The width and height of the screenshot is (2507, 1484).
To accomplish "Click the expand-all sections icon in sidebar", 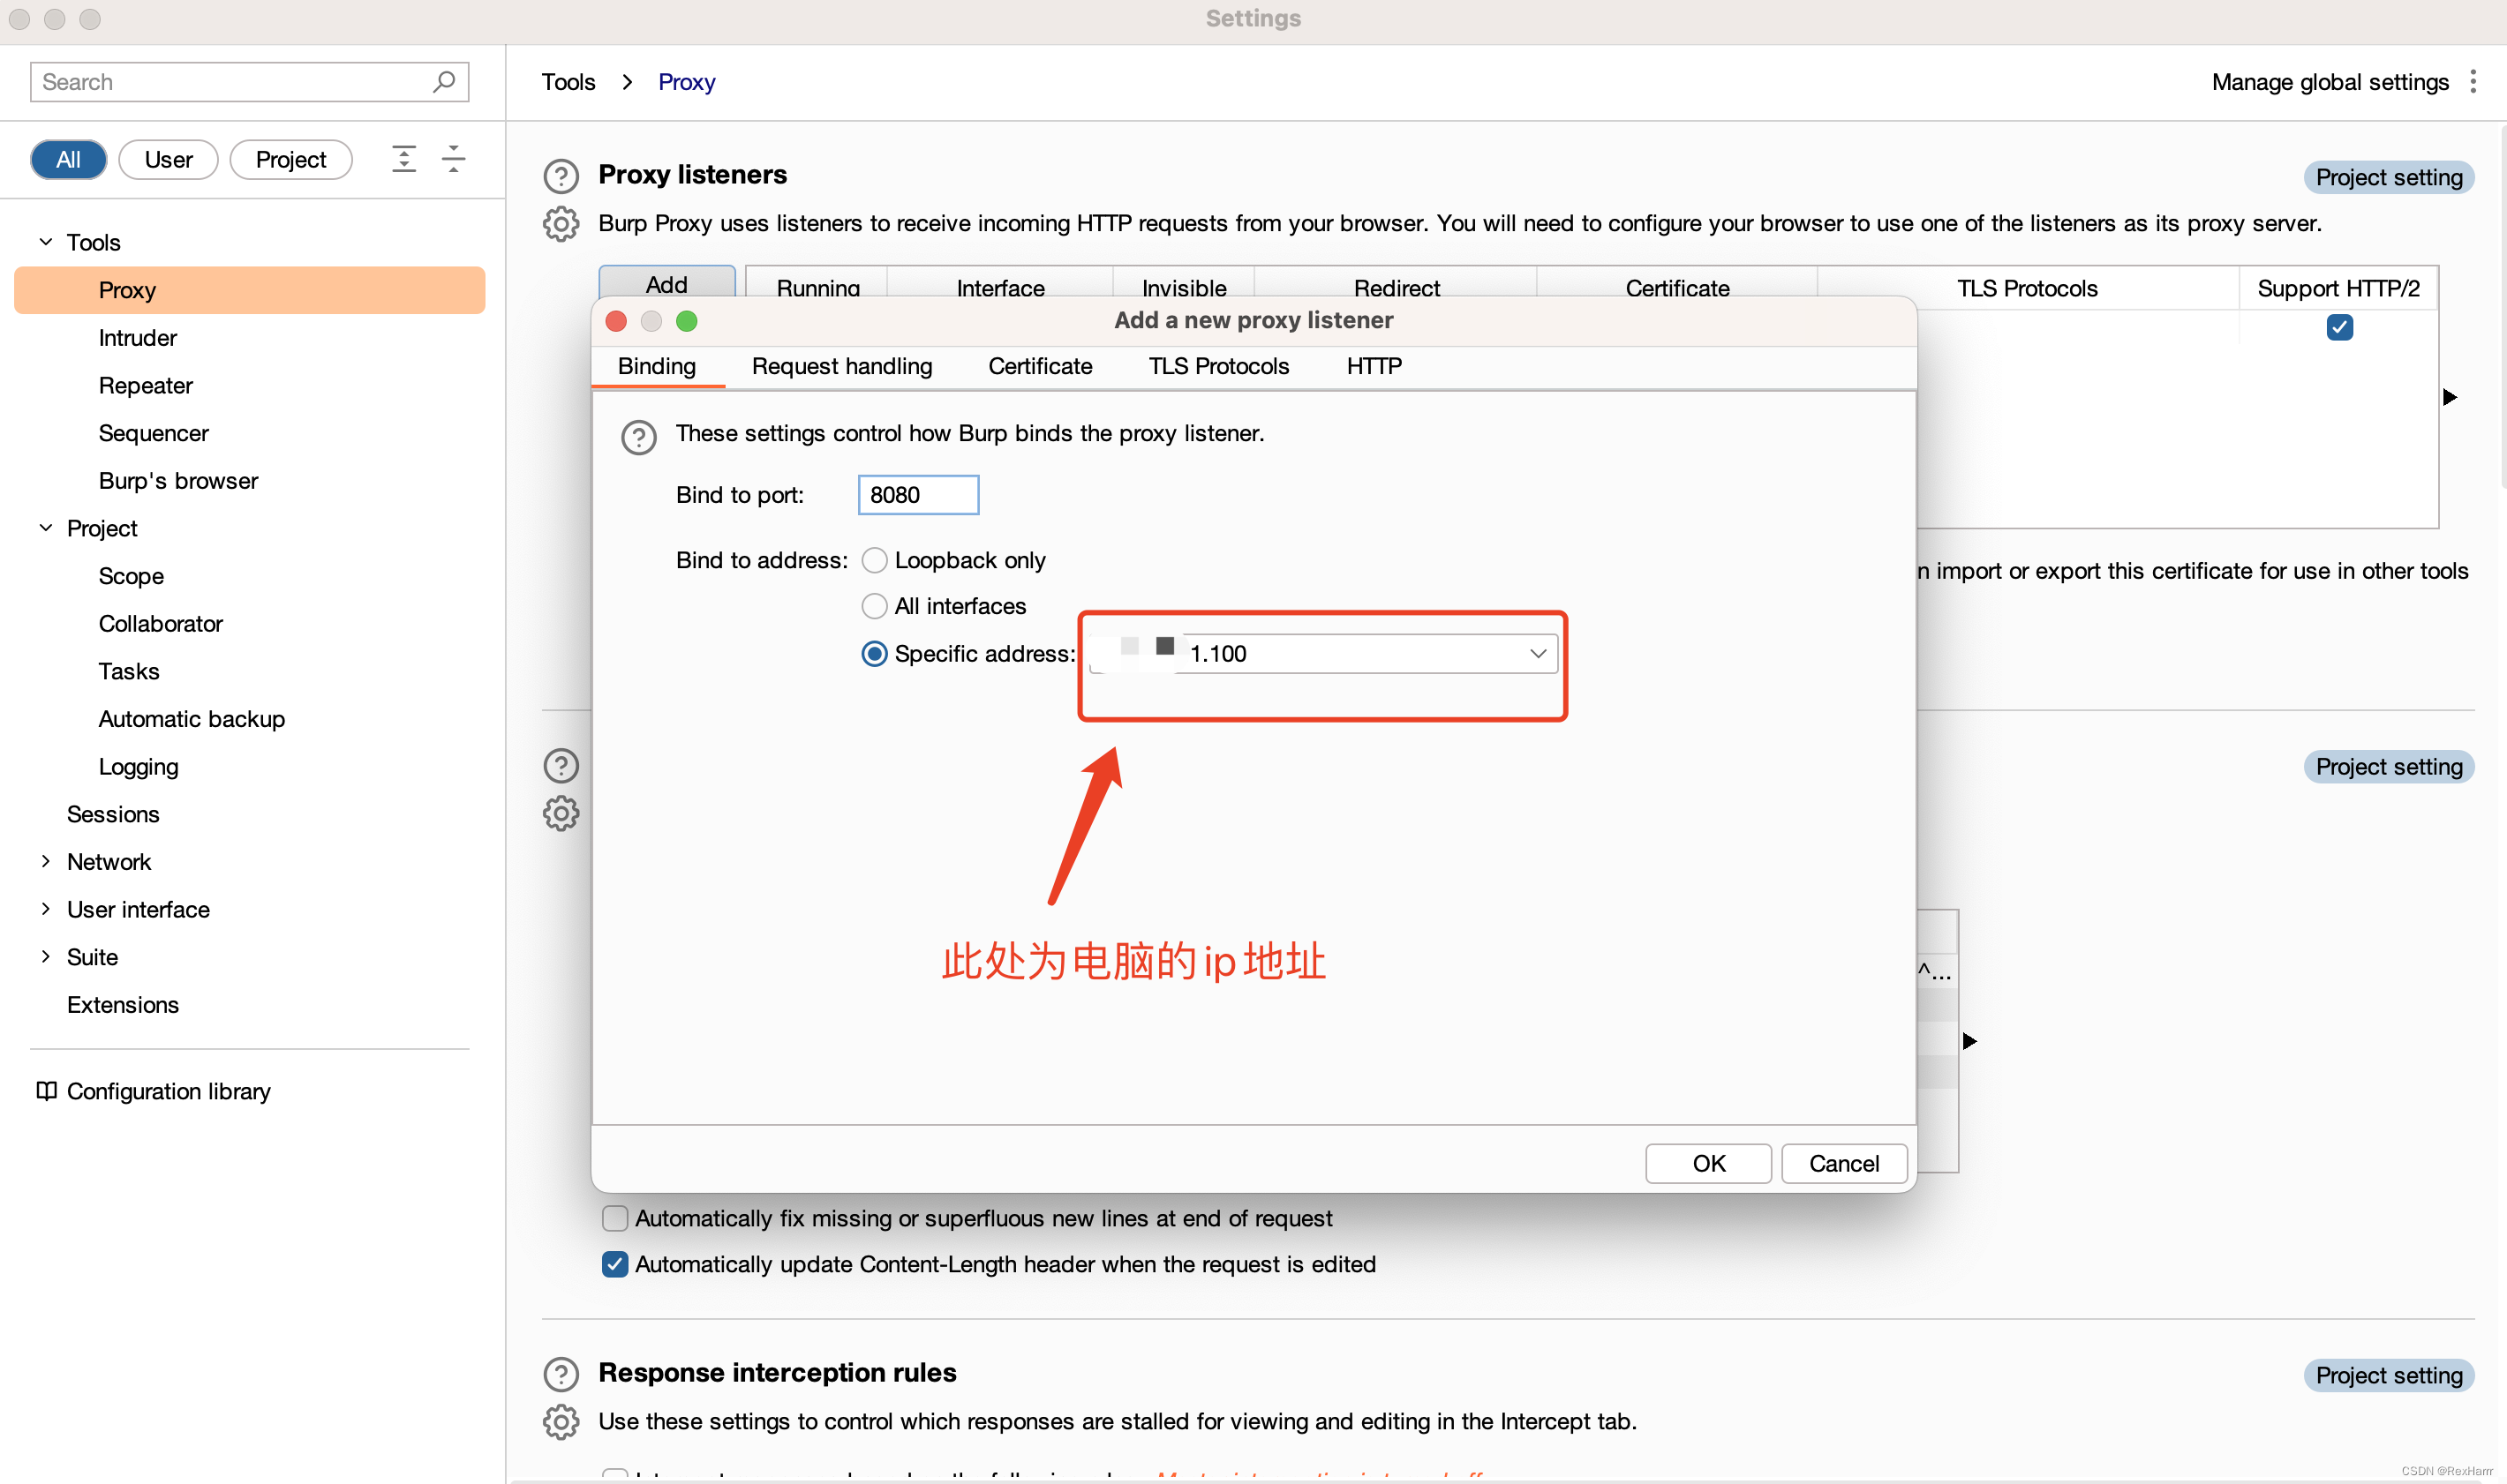I will [x=403, y=159].
